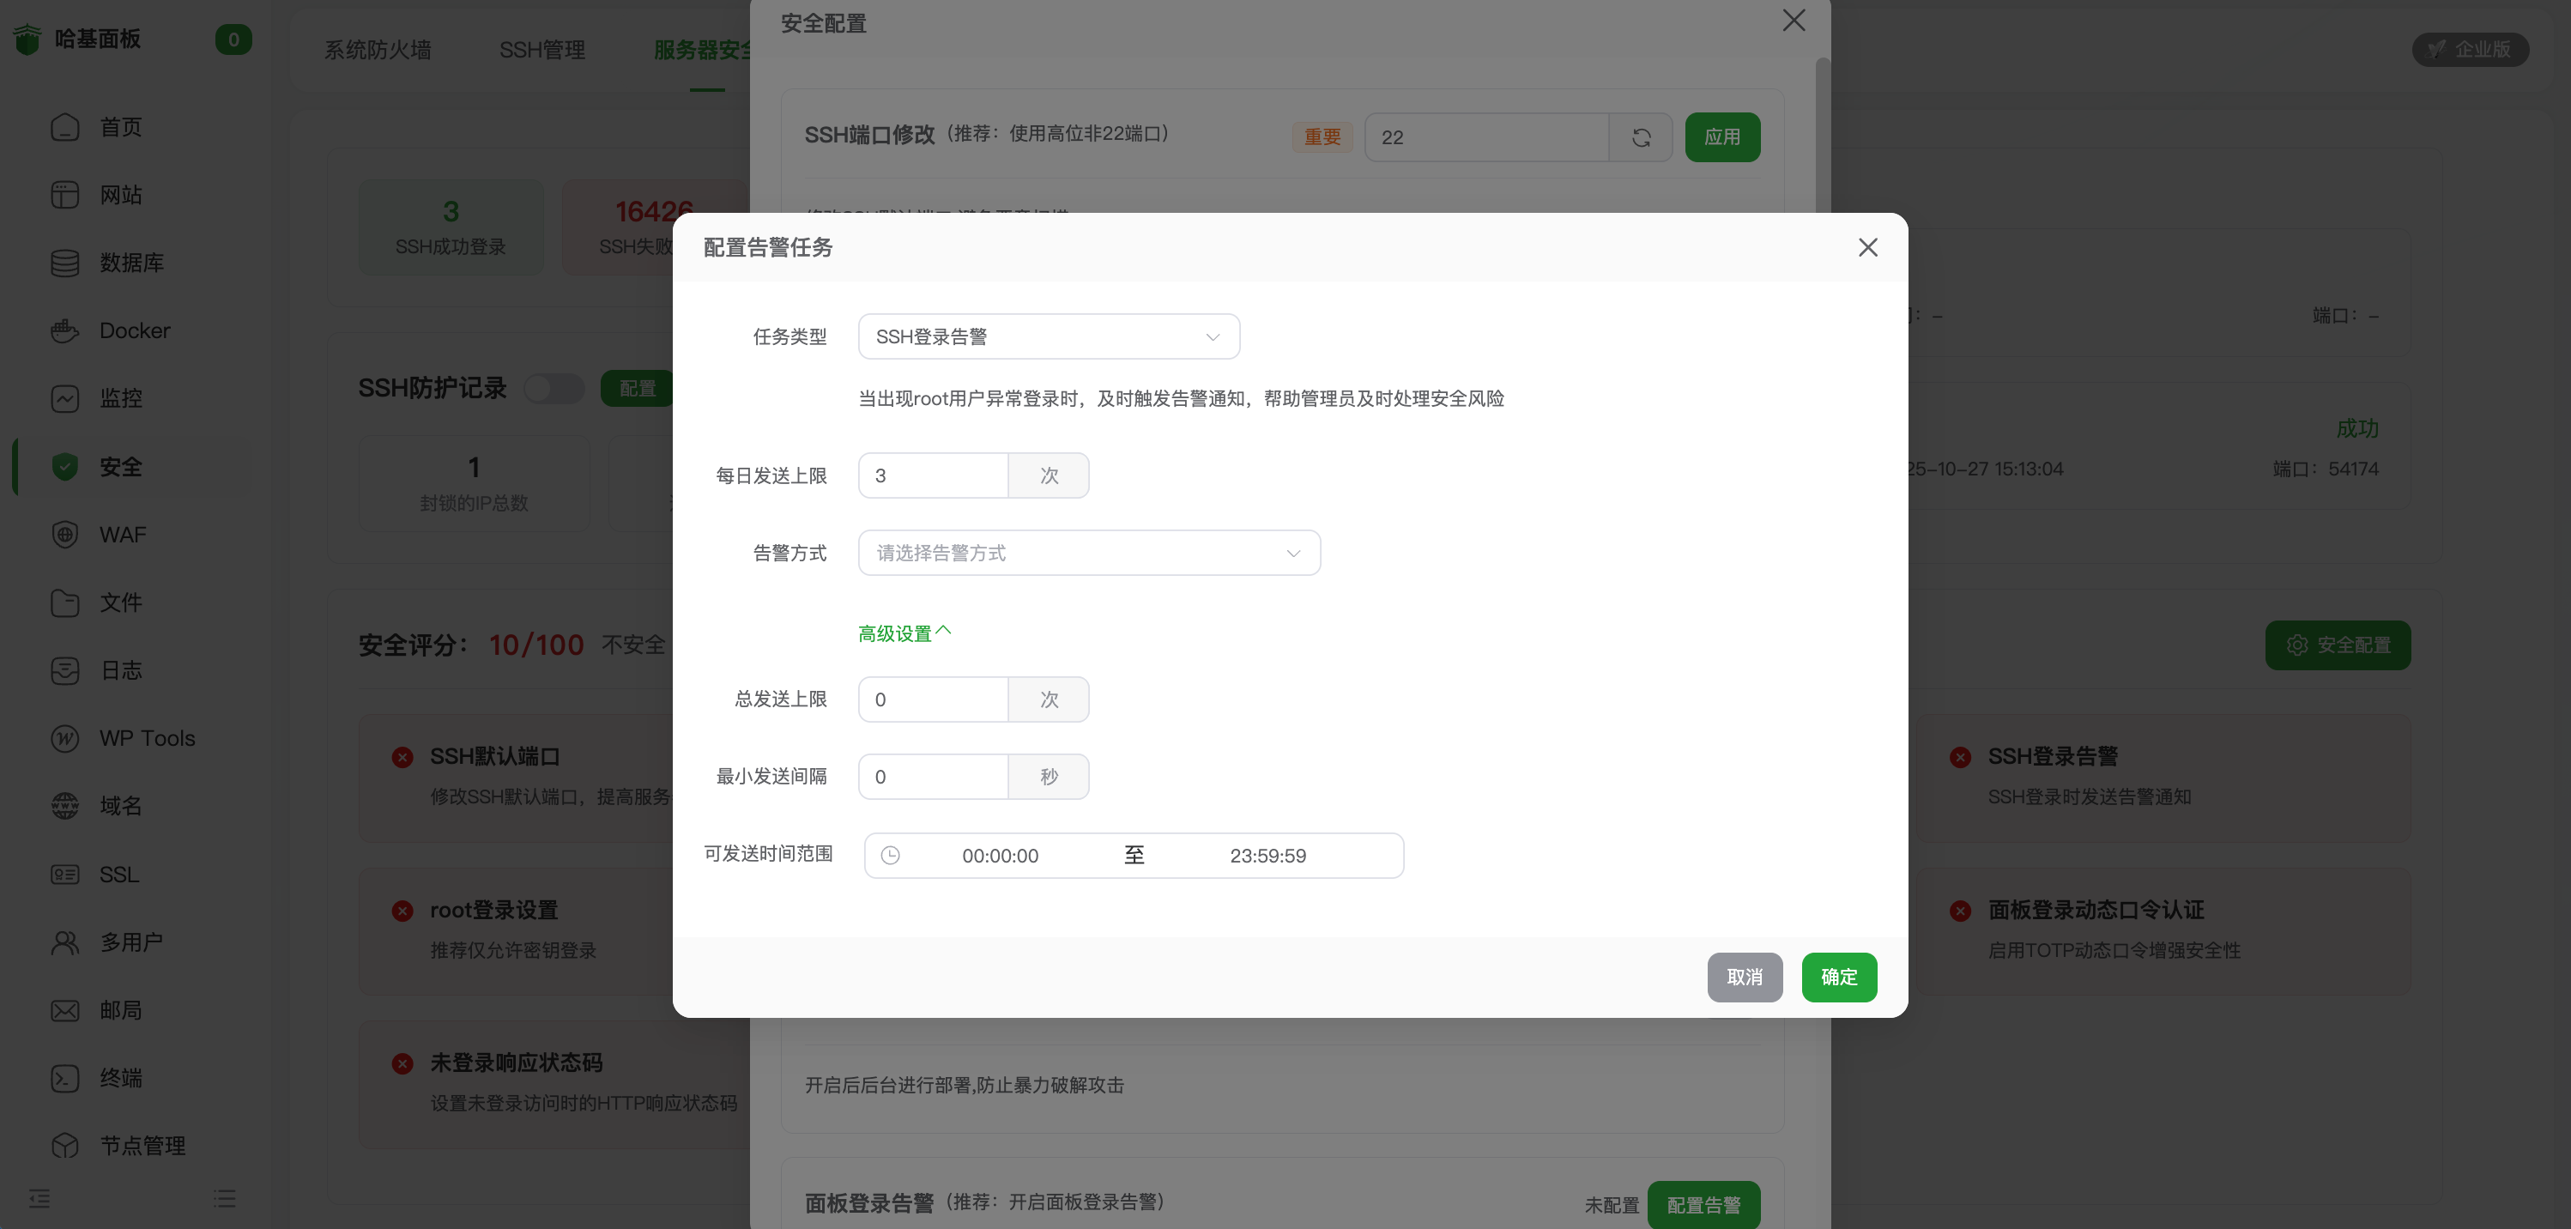The height and width of the screenshot is (1229, 2571).
Task: Open the Docker section in the sidebar
Action: click(x=135, y=330)
